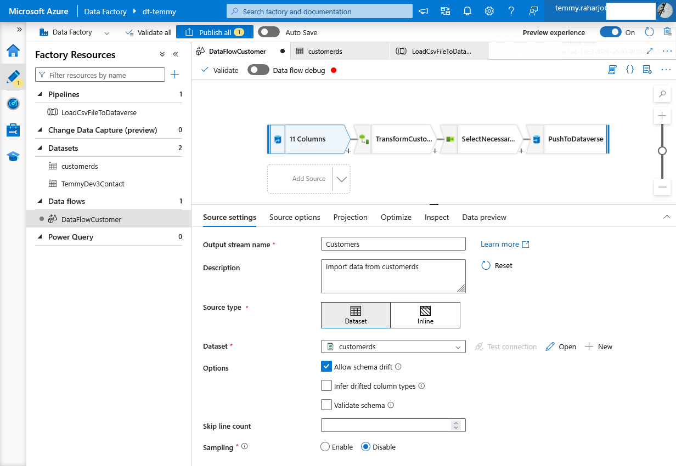Open the notifications bell icon
This screenshot has width=676, height=466.
pos(467,11)
